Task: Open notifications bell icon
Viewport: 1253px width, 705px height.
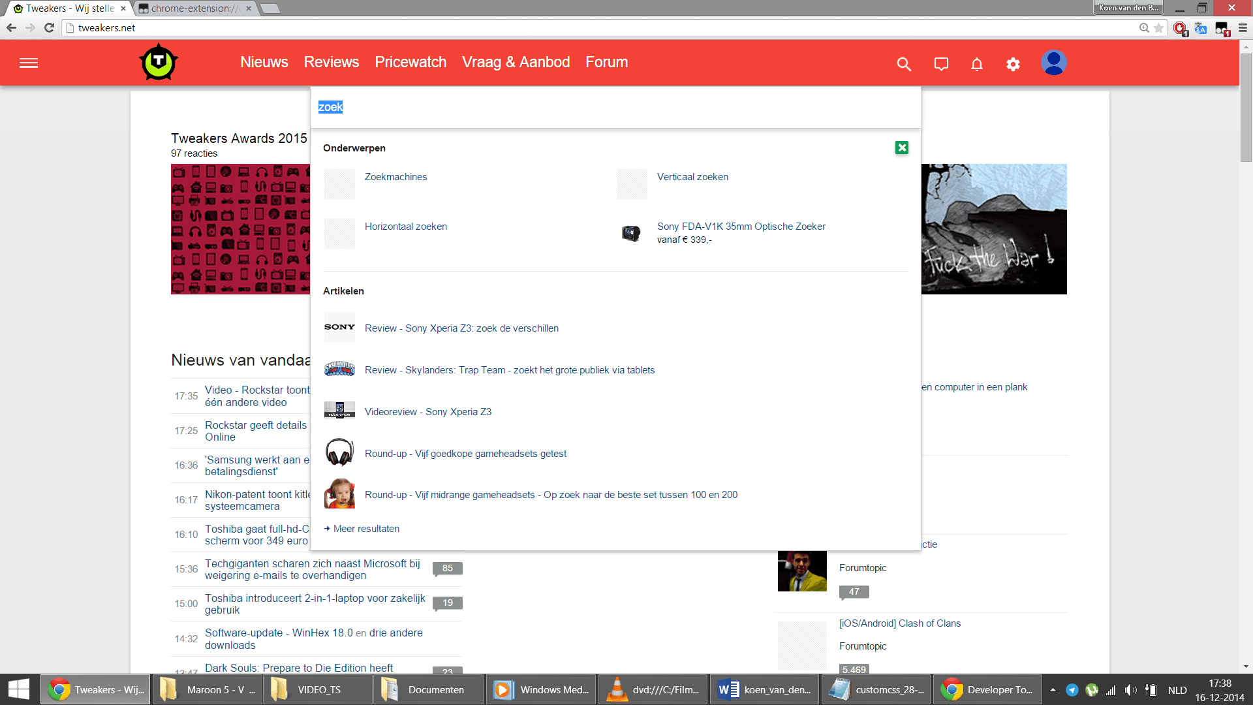Action: (x=977, y=64)
